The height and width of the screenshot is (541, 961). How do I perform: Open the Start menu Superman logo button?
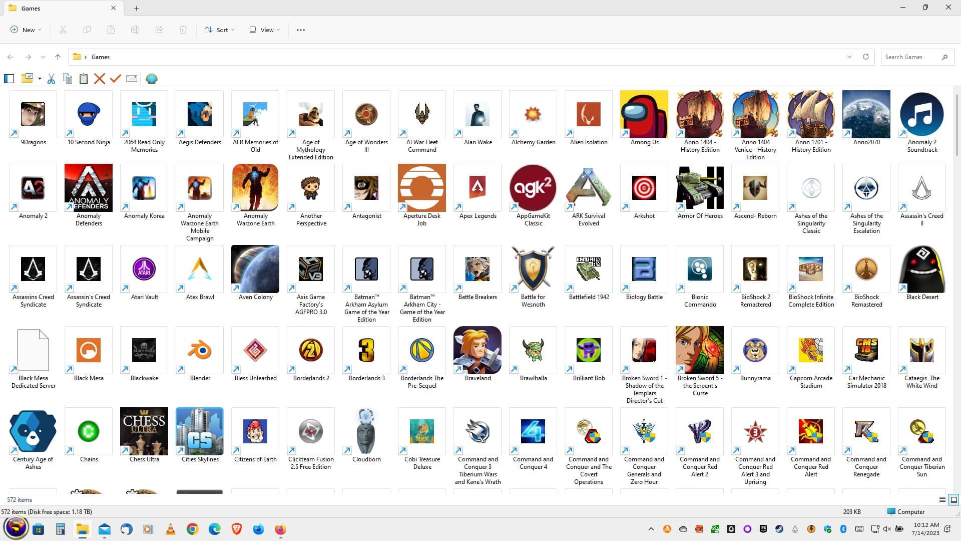[16, 528]
